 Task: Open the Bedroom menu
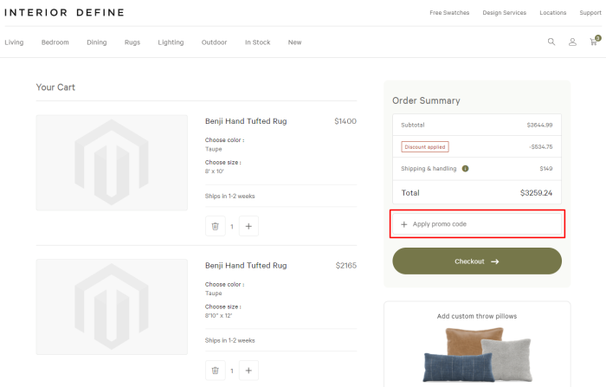[x=55, y=42]
